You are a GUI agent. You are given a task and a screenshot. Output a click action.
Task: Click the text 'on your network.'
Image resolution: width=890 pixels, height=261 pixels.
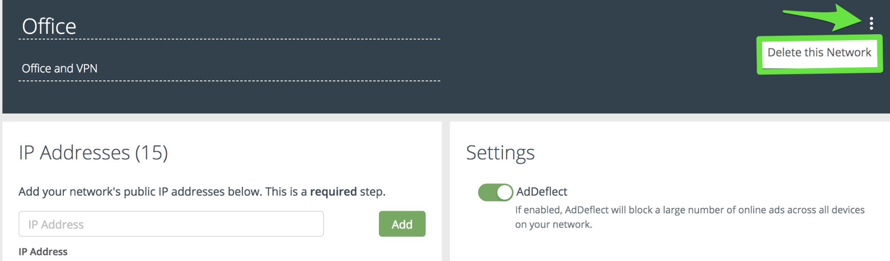coord(553,225)
